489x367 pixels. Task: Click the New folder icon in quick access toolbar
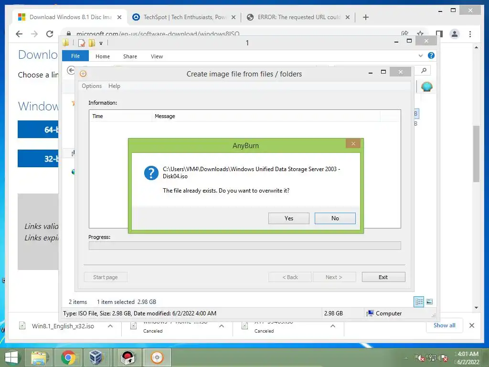pos(92,43)
